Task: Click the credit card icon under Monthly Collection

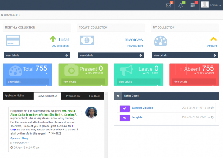Action: 13,41
